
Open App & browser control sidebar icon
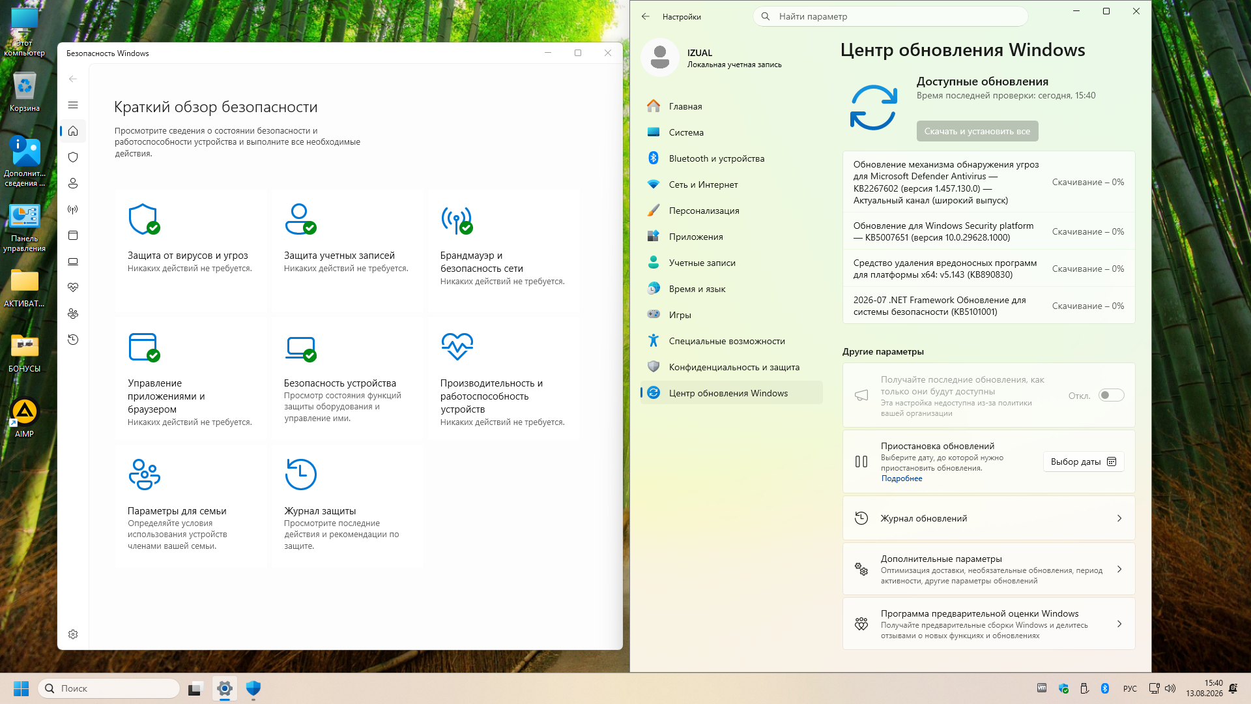(x=73, y=235)
